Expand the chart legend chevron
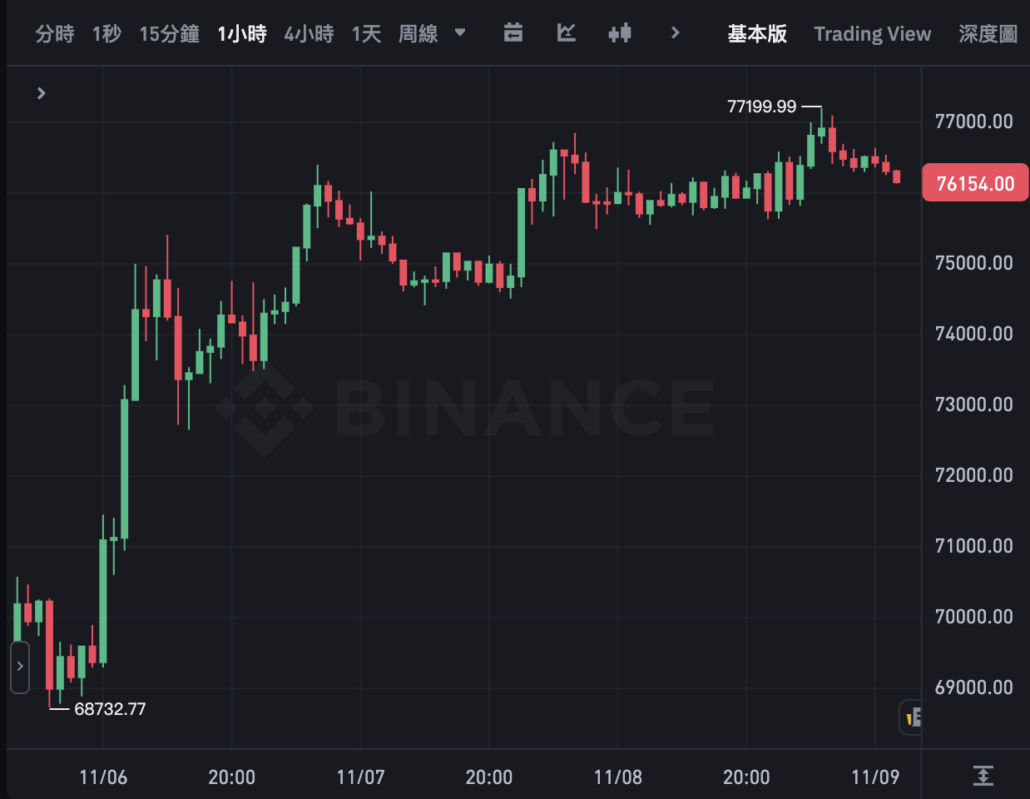 click(x=41, y=93)
